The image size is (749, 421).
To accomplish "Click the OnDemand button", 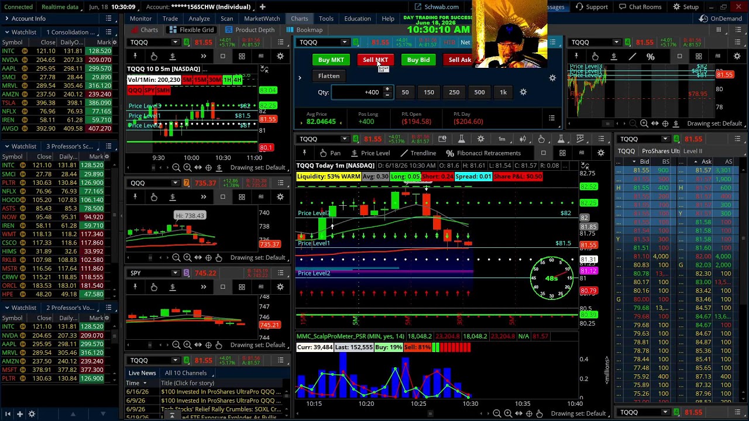I will (721, 19).
